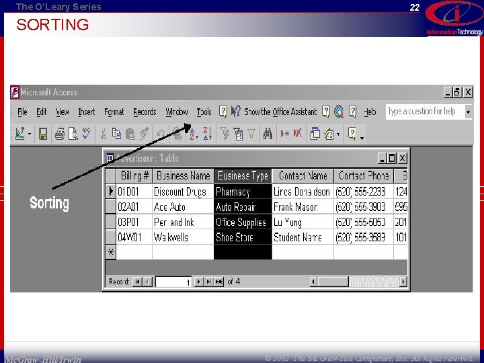The image size is (484, 363).
Task: Open the Database Window icon
Action: (x=315, y=134)
